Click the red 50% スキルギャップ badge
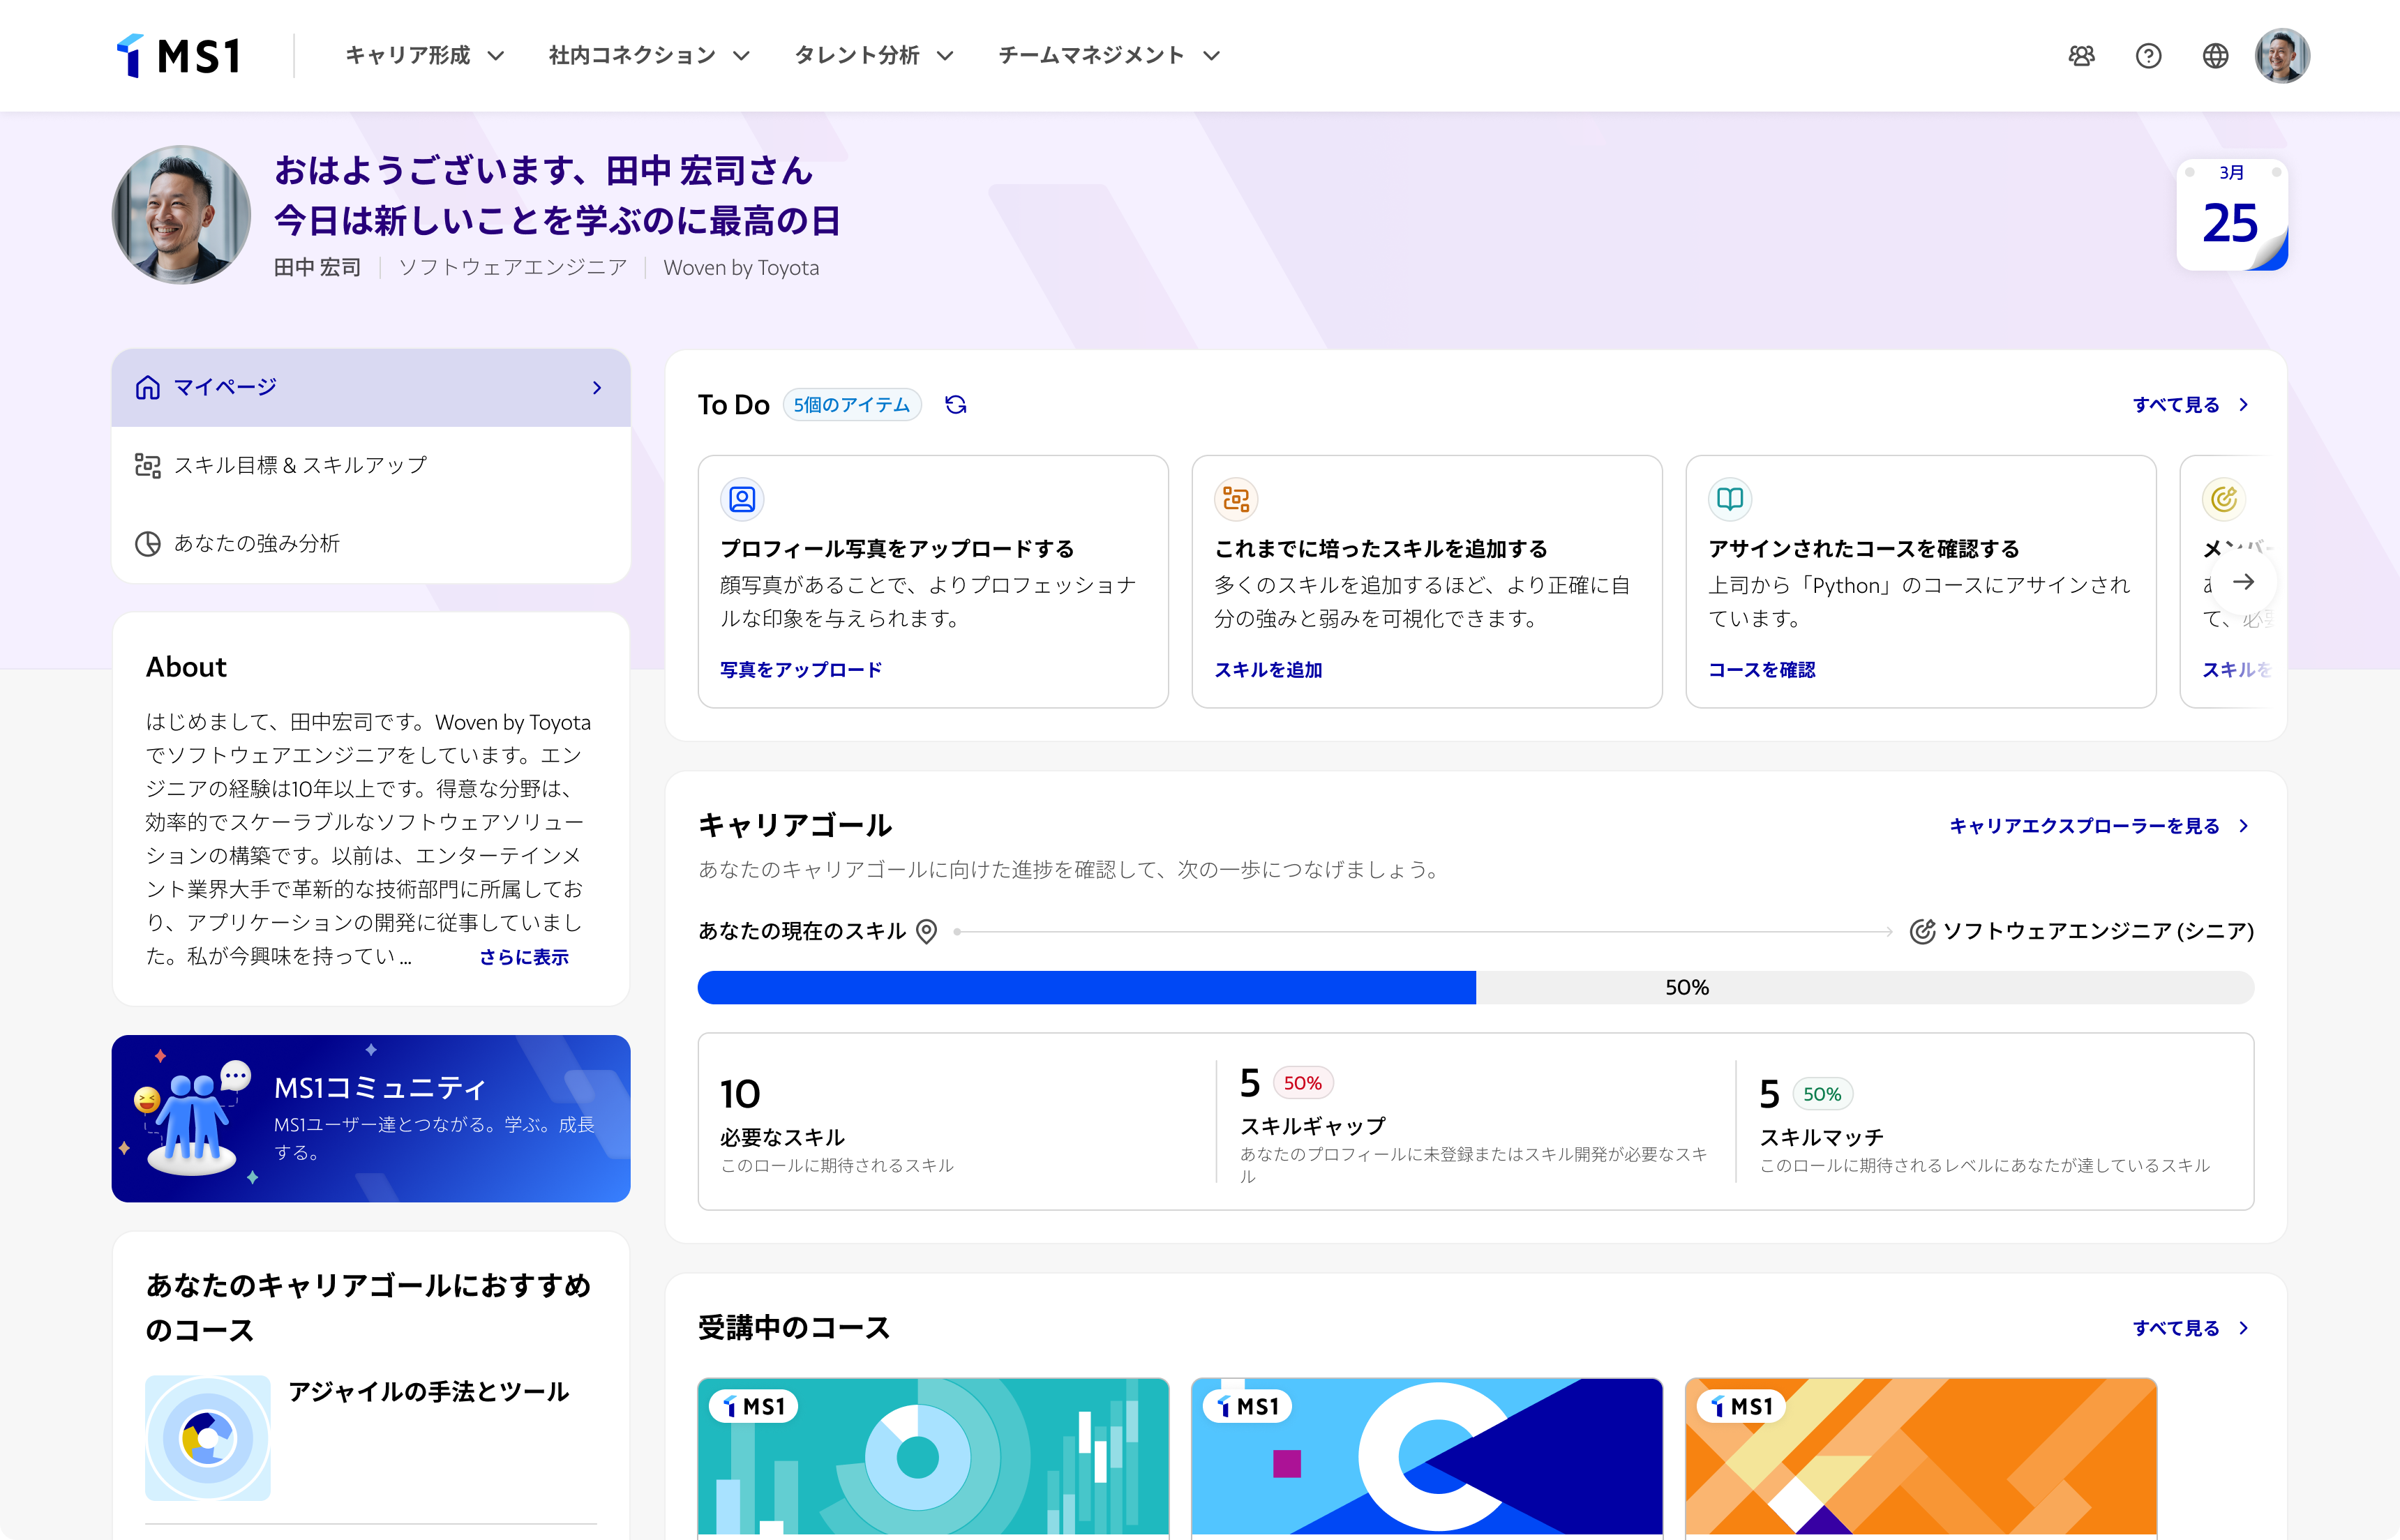2400x1540 pixels. click(1303, 1083)
